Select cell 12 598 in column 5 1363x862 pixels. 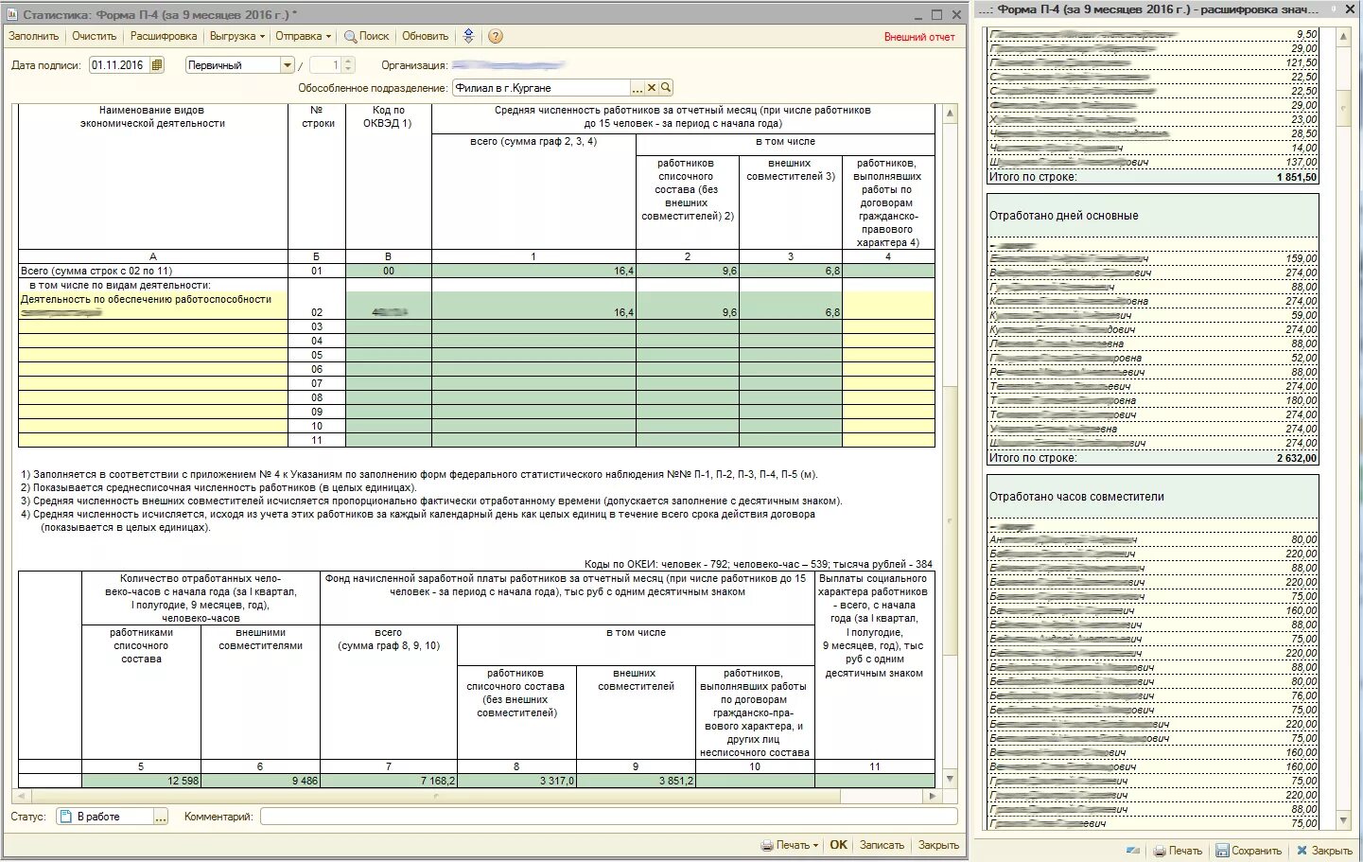click(141, 781)
